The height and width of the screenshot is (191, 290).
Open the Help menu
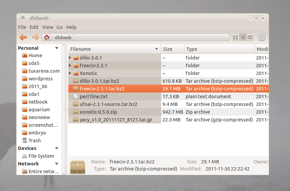click(x=71, y=27)
